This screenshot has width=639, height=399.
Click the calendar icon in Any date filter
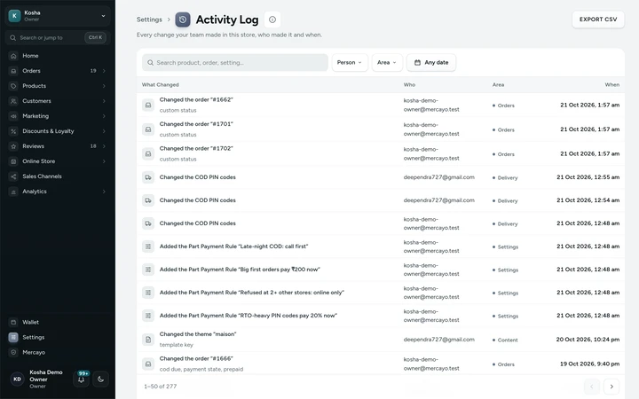tap(417, 63)
